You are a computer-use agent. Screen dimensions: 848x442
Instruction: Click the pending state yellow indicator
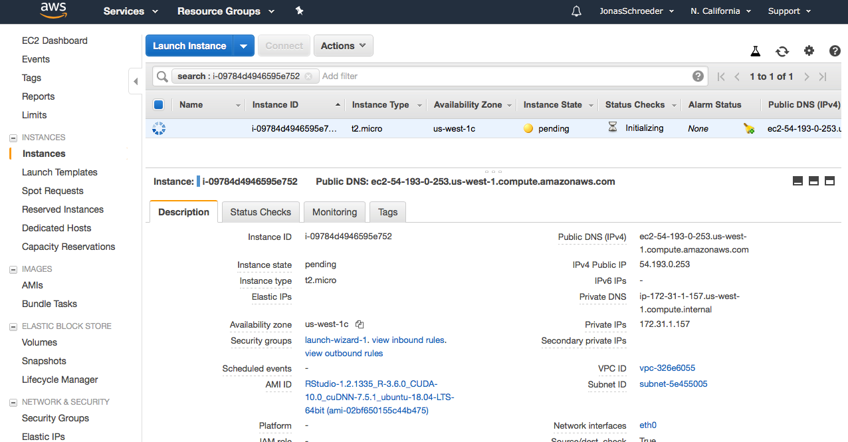tap(528, 128)
